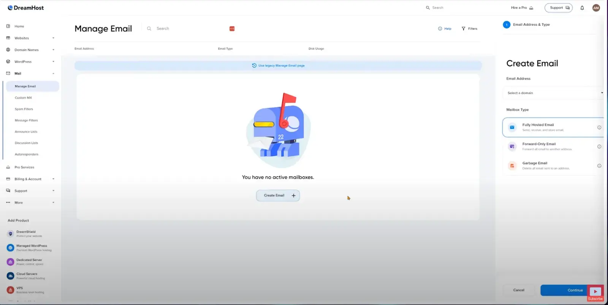Viewport: 608px width, 305px height.
Task: Click the DreamHost logo
Action: [25, 8]
